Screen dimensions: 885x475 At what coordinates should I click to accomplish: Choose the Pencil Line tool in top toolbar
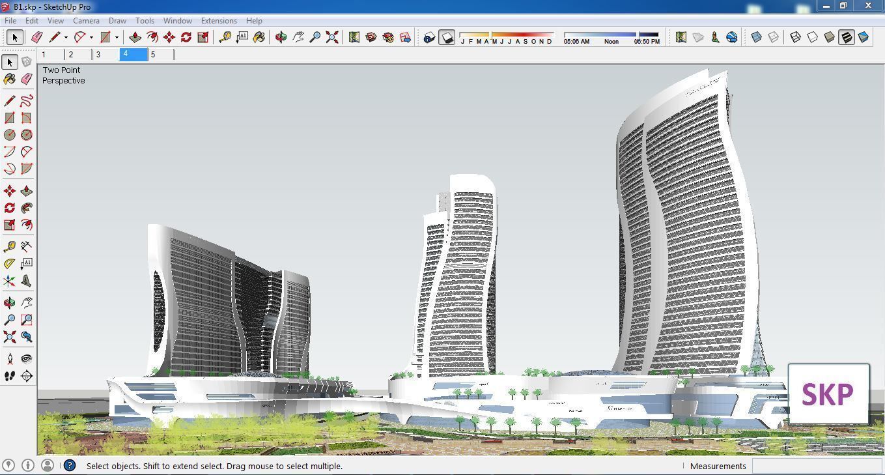pyautogui.click(x=53, y=38)
